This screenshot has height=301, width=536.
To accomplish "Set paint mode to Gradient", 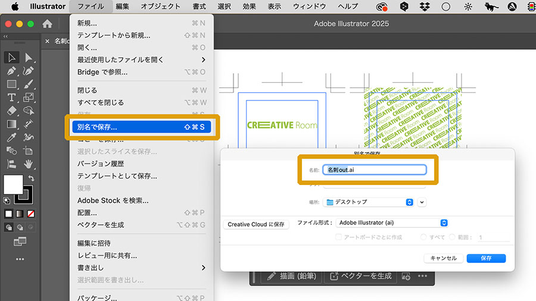I will [x=20, y=214].
